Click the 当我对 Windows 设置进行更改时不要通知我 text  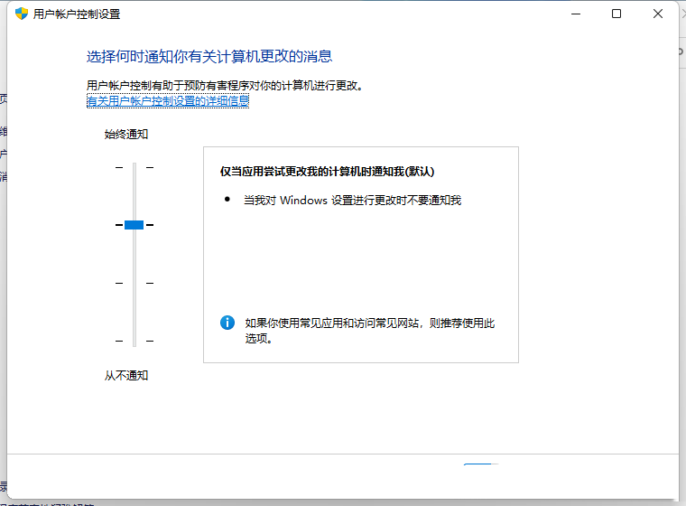coord(352,200)
